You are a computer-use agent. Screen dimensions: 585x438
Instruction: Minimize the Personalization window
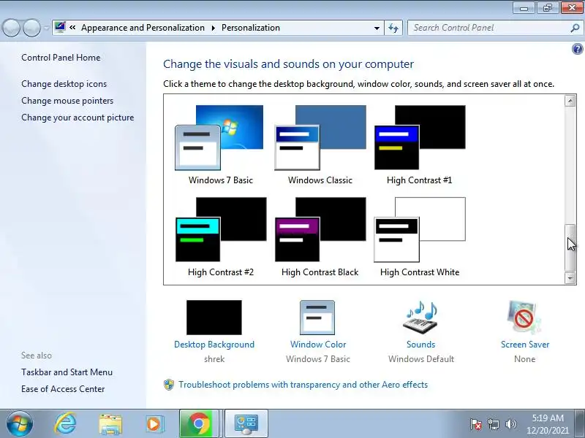point(524,7)
